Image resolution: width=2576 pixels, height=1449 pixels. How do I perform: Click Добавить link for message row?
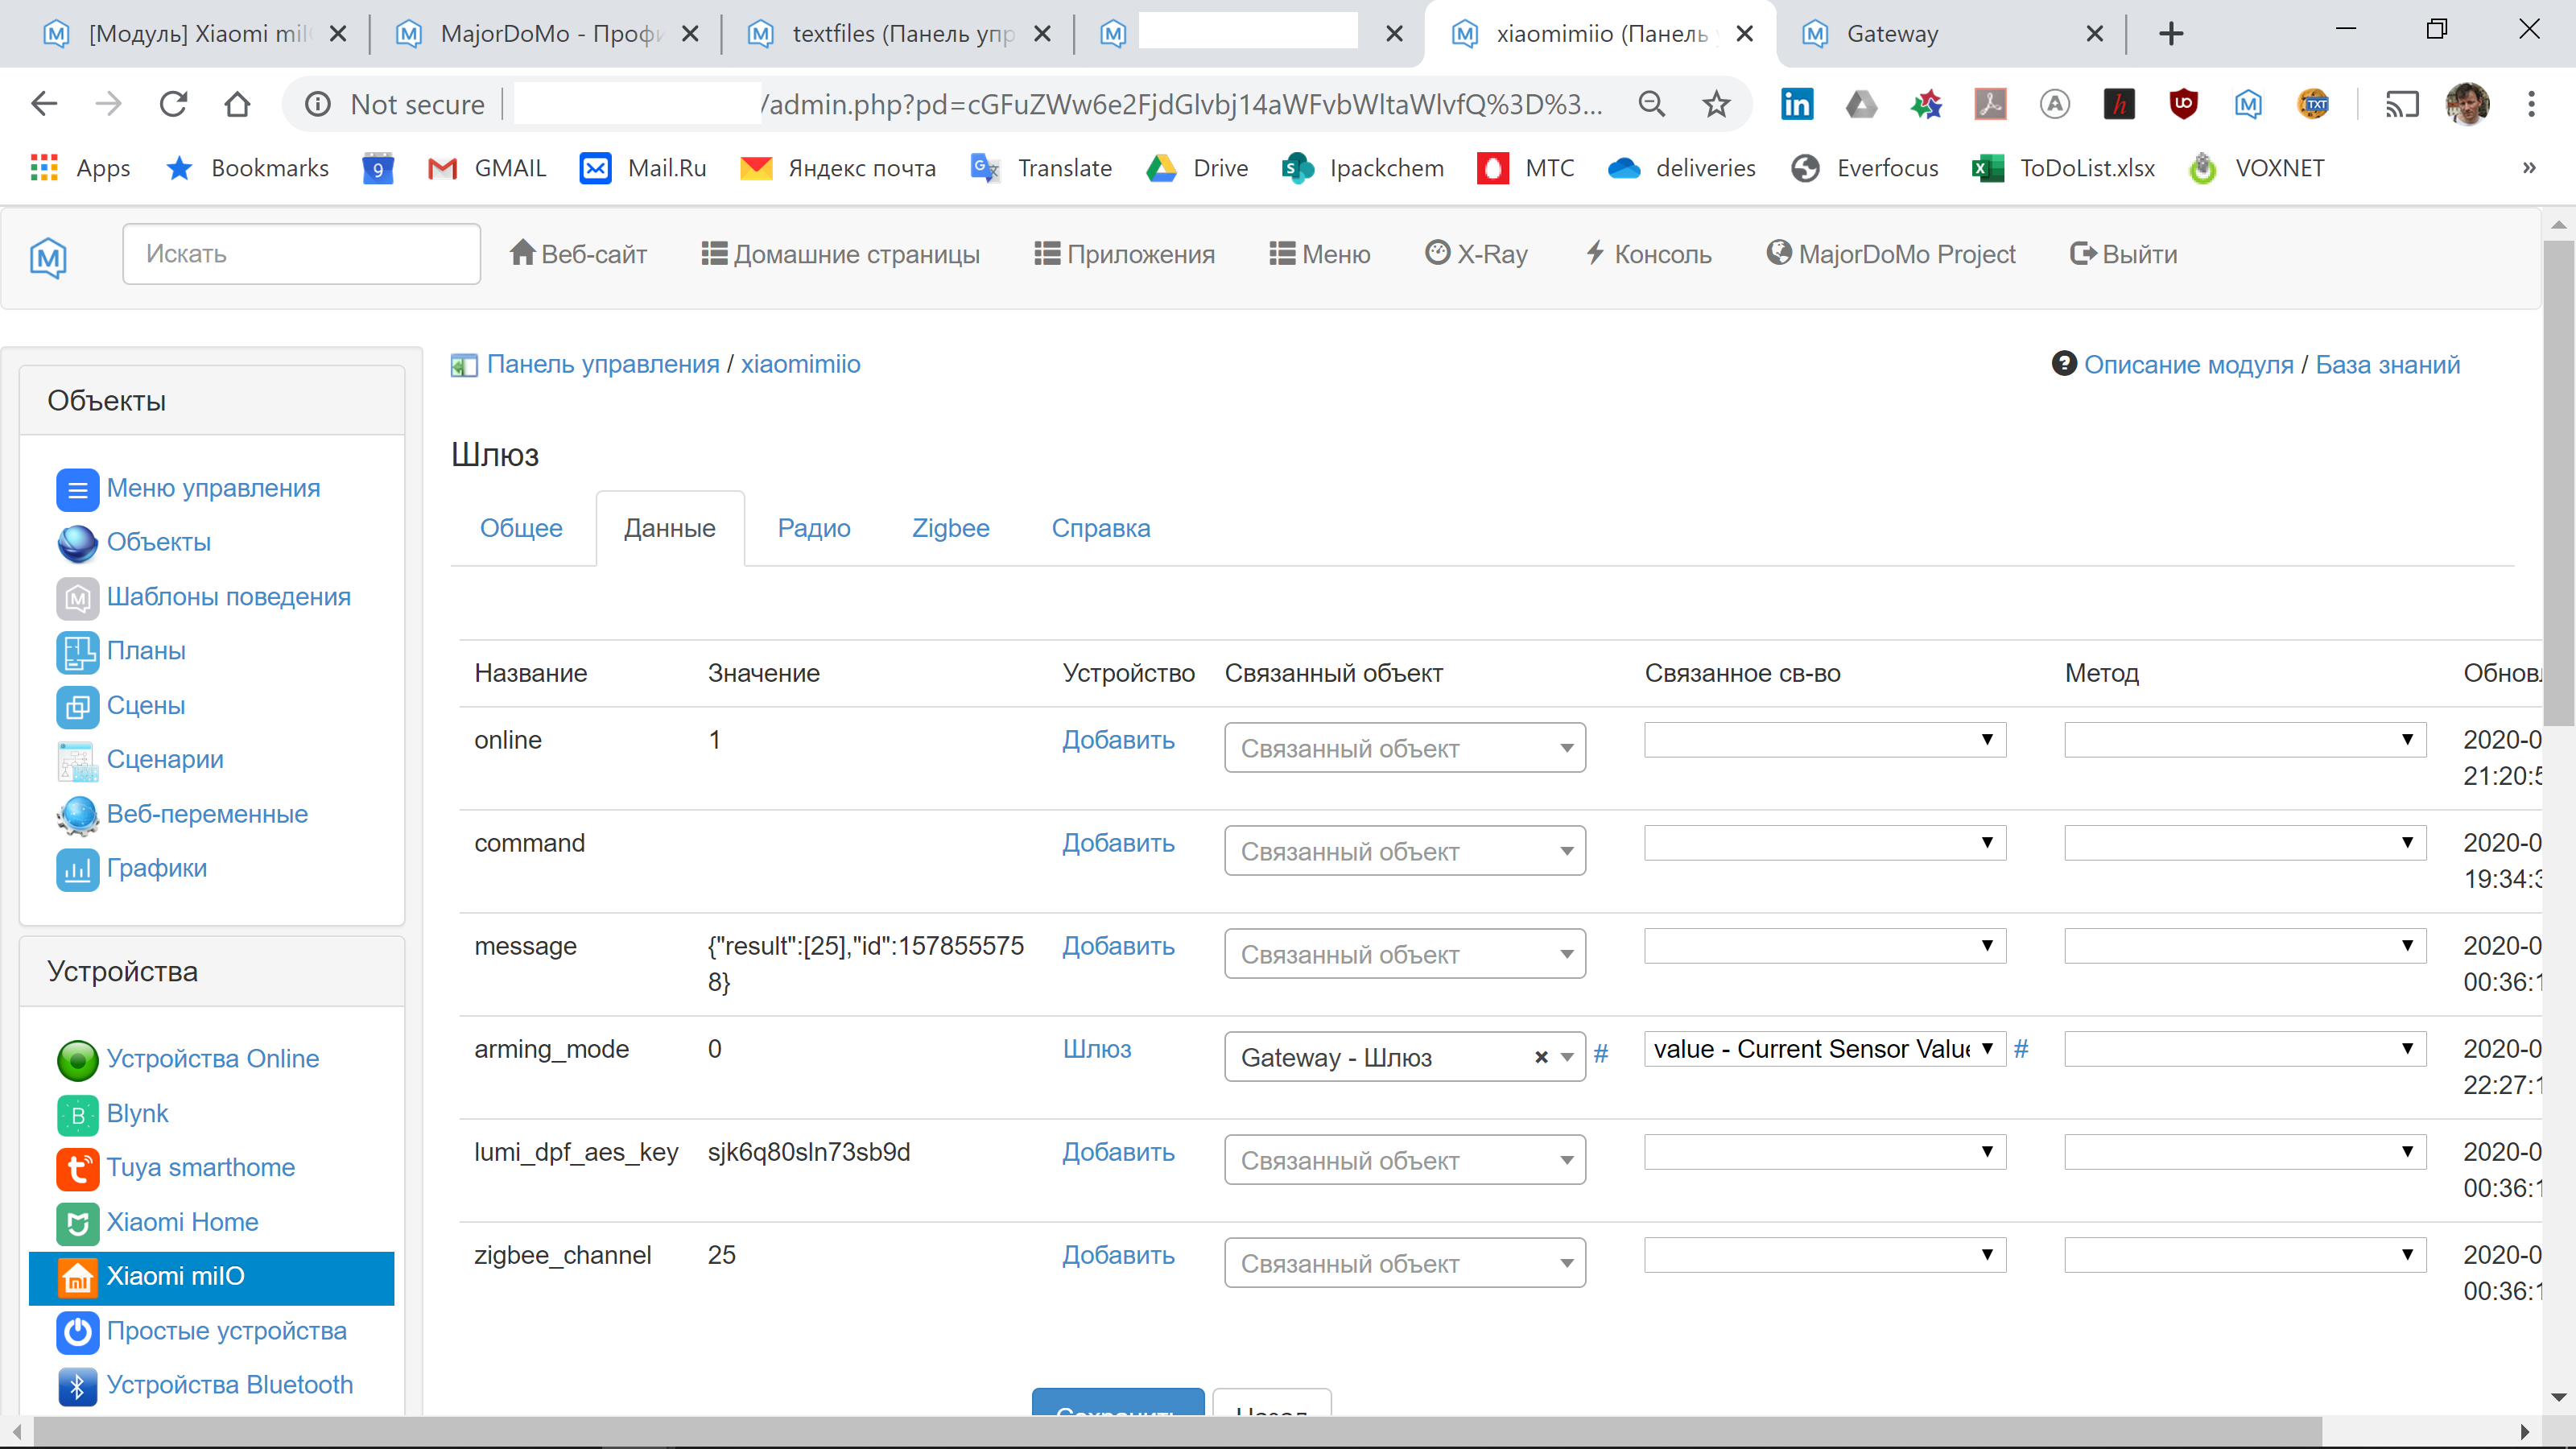coord(1118,946)
